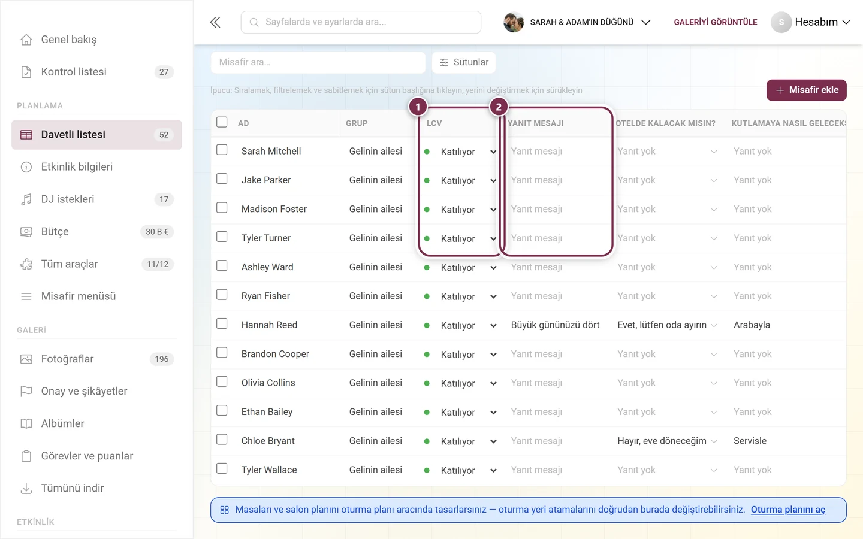Screen dimensions: 863x539
Task: Open Davetli listesi in the sidebar
Action: (x=96, y=135)
